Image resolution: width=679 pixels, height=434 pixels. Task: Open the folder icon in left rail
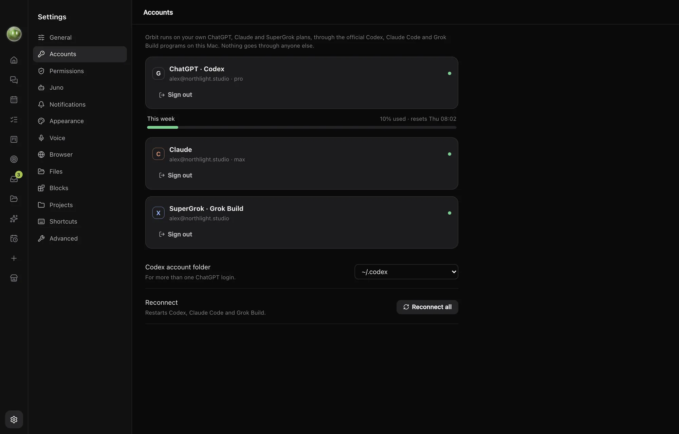[x=14, y=199]
